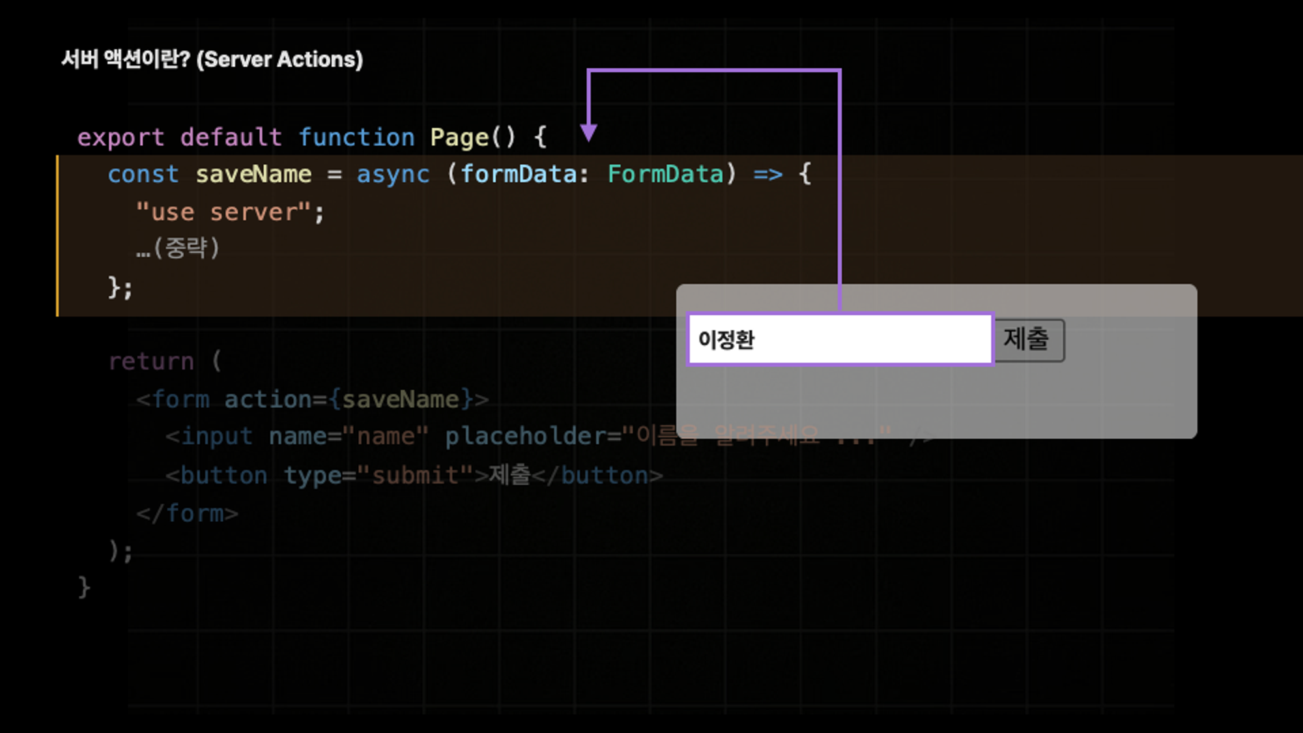Click the Page function name
This screenshot has width=1303, height=733.
point(459,137)
